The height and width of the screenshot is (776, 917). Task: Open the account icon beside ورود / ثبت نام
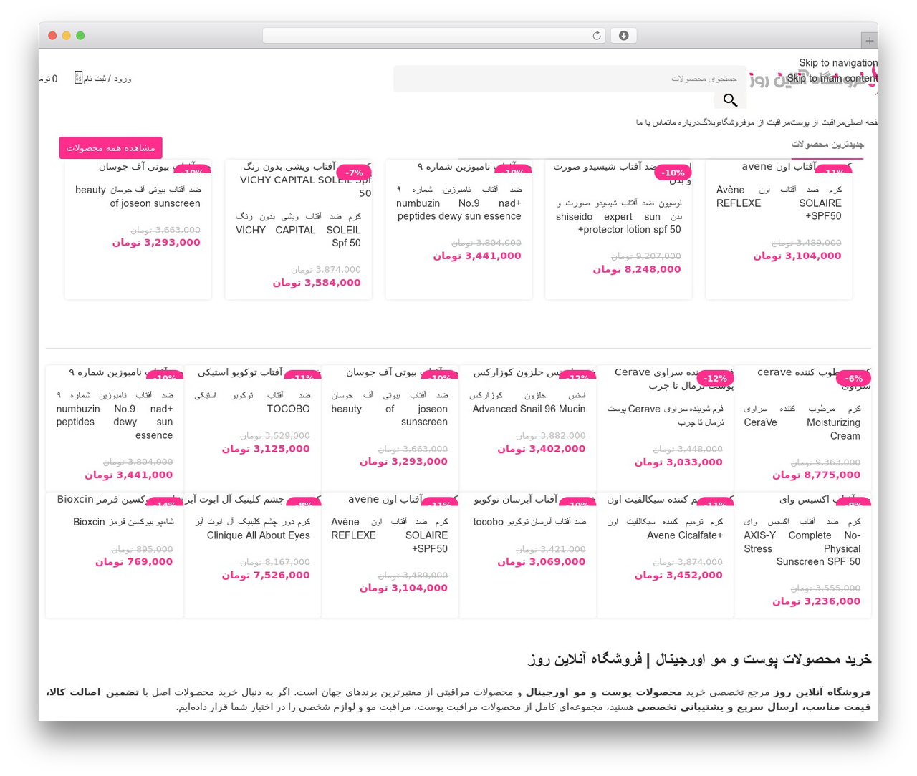pos(78,77)
